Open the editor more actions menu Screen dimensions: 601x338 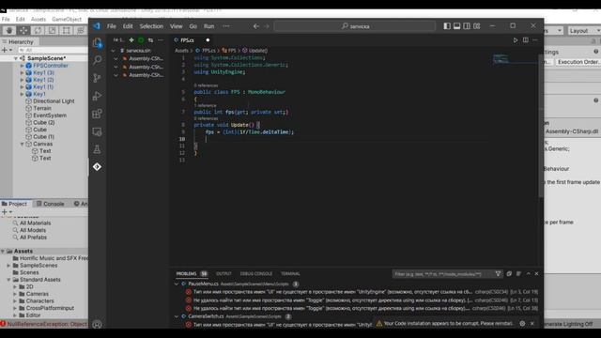click(x=535, y=39)
